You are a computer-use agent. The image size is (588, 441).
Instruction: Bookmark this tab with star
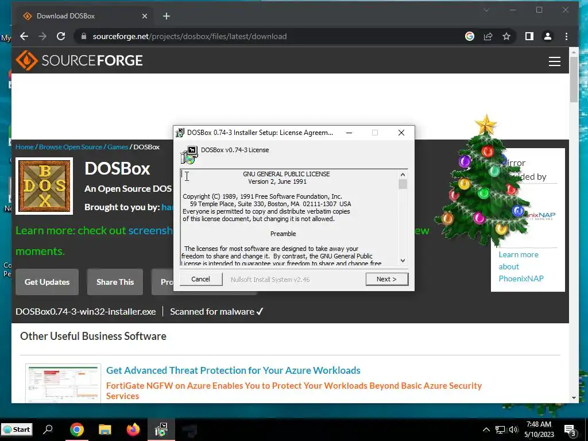point(506,36)
